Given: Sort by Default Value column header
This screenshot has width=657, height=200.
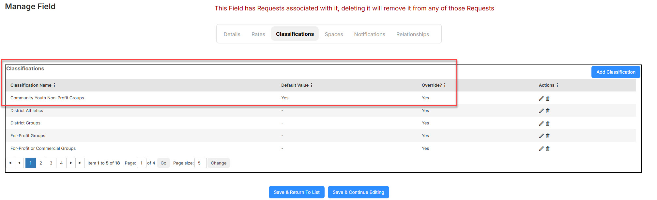Looking at the screenshot, I should 295,85.
